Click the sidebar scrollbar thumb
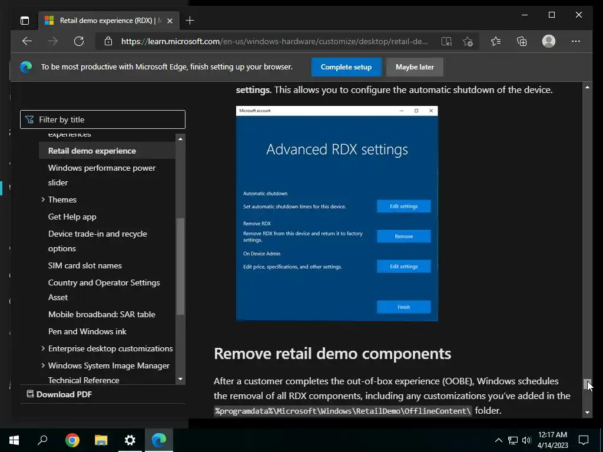 180,267
